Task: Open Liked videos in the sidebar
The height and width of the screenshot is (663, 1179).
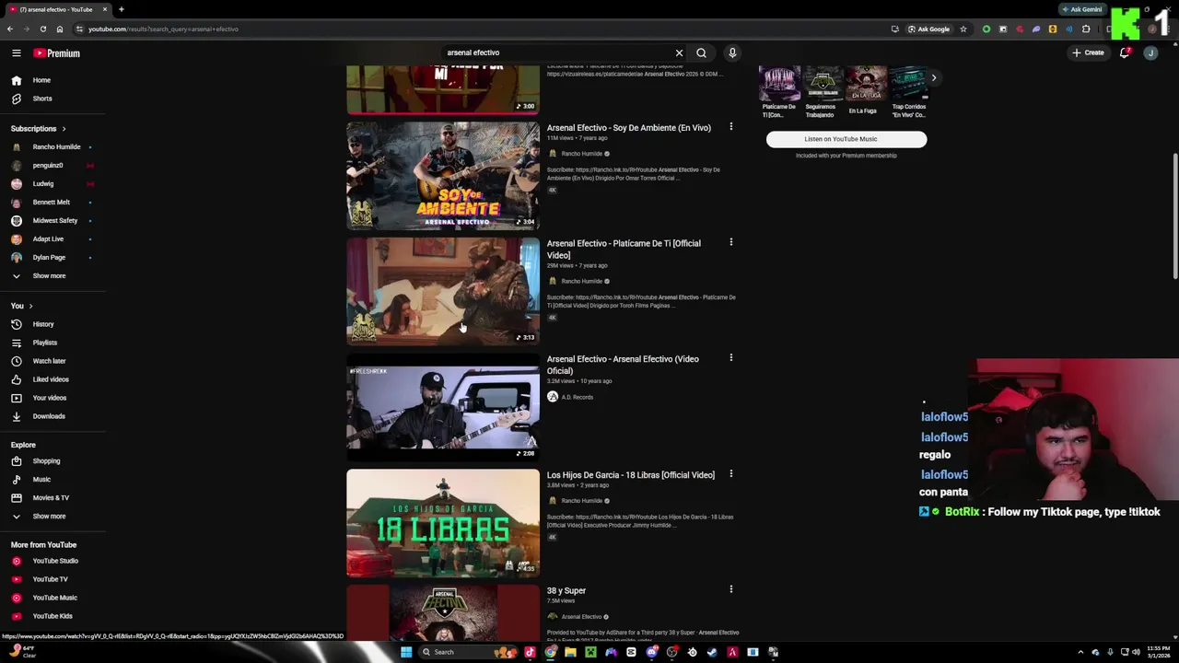Action: [x=53, y=379]
